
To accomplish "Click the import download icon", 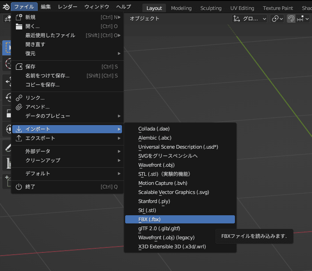I will (19, 129).
